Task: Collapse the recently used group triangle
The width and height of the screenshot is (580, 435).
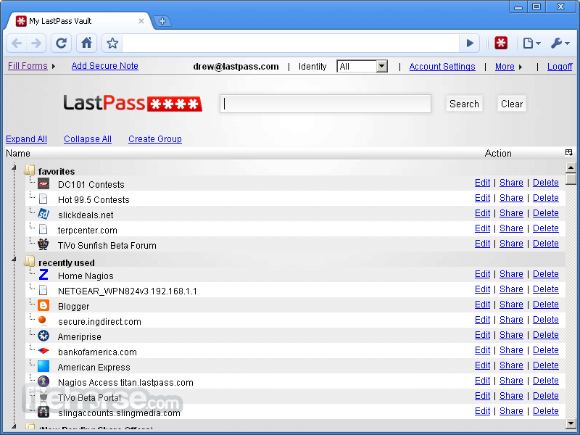Action: coord(14,260)
